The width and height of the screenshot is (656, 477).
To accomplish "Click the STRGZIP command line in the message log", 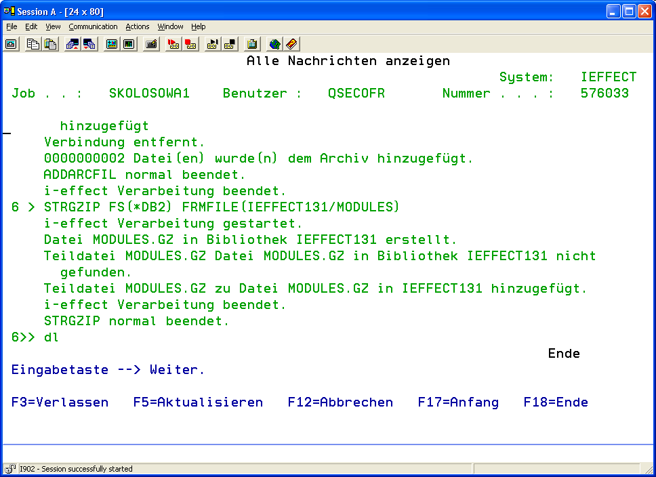I will pos(222,207).
